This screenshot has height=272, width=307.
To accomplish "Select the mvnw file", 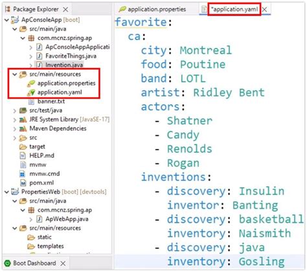I will [x=38, y=165].
